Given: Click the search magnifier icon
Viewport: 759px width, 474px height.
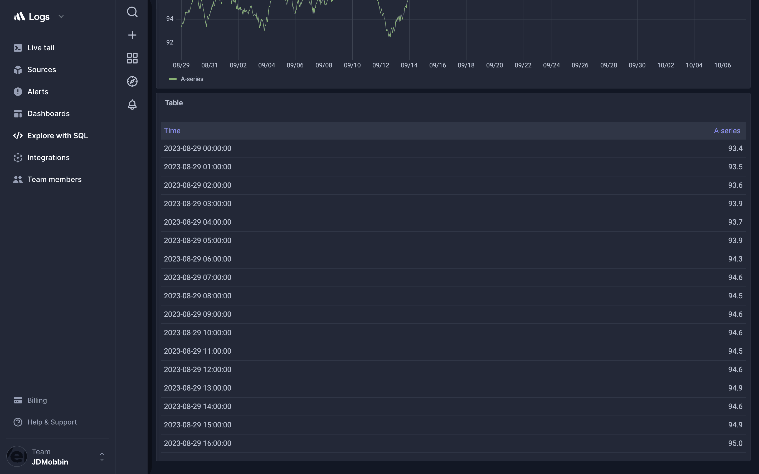Looking at the screenshot, I should (132, 12).
